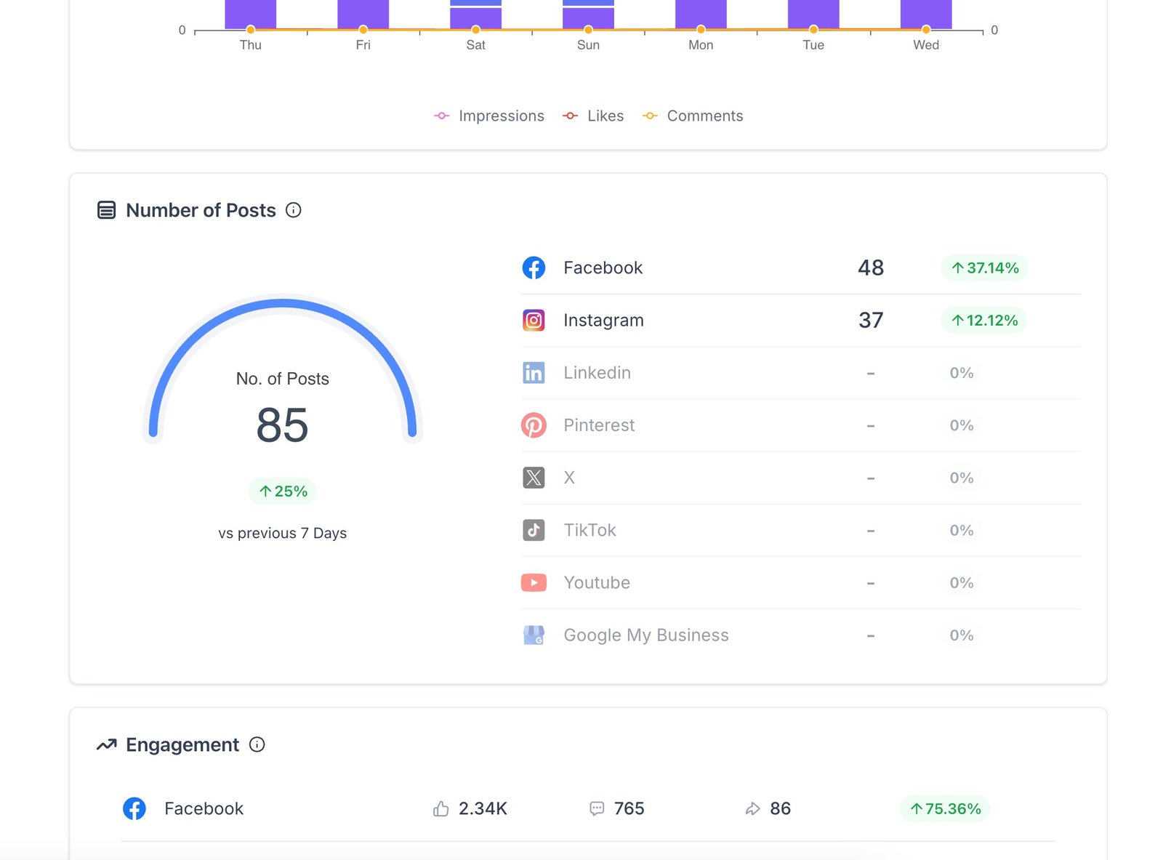Click the 25% total posts growth badge
This screenshot has height=860, width=1163.
click(x=283, y=491)
